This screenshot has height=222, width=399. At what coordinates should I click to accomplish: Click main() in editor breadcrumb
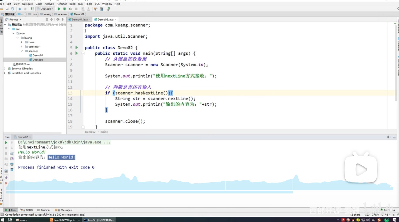[104, 132]
